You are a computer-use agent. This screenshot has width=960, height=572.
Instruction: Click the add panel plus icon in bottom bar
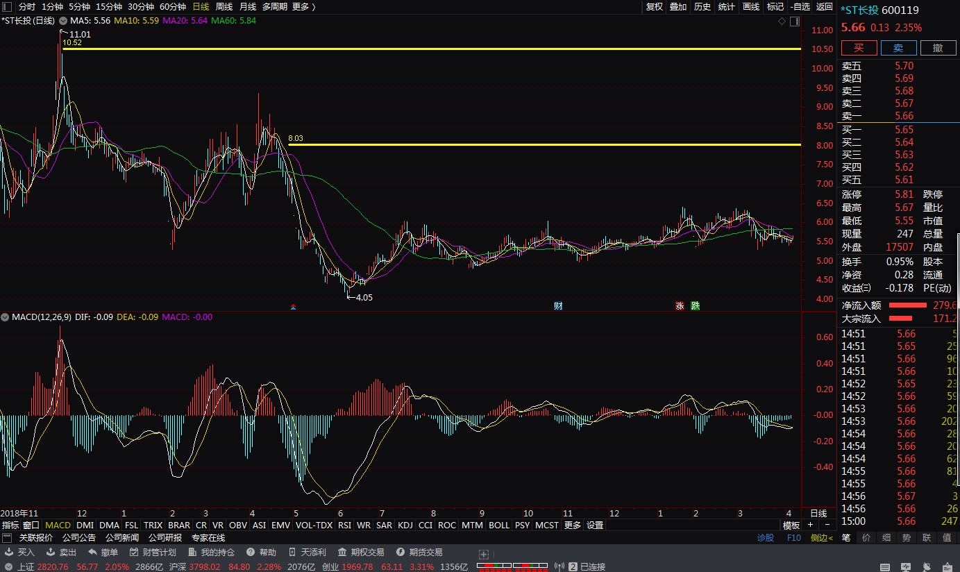point(484,554)
